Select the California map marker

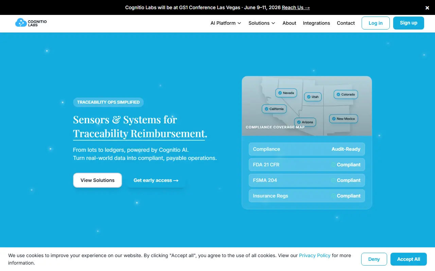pos(274,109)
